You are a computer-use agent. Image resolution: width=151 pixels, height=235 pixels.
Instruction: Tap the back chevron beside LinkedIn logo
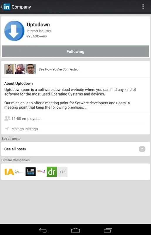[2, 7]
